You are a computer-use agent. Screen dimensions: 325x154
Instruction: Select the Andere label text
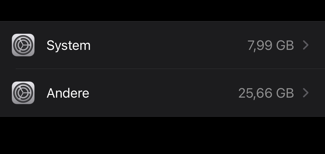coord(68,93)
